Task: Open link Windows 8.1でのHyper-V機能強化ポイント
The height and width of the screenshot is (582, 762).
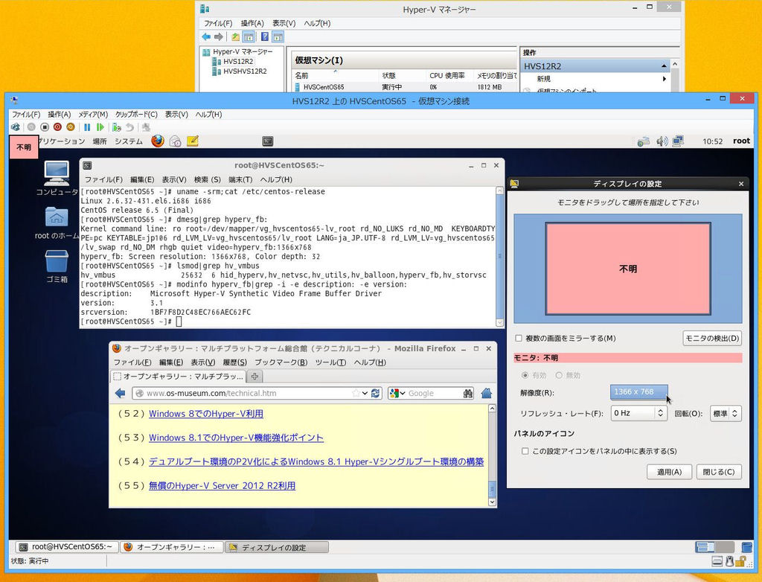Action: coord(236,438)
